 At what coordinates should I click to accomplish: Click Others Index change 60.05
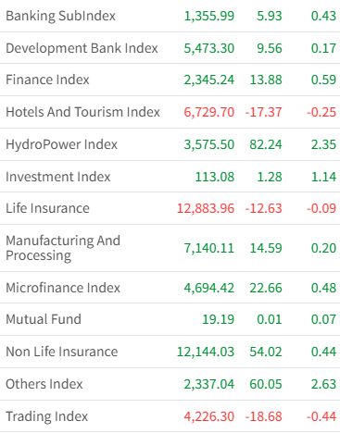click(266, 384)
